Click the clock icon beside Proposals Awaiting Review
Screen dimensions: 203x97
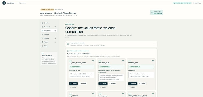(68, 51)
